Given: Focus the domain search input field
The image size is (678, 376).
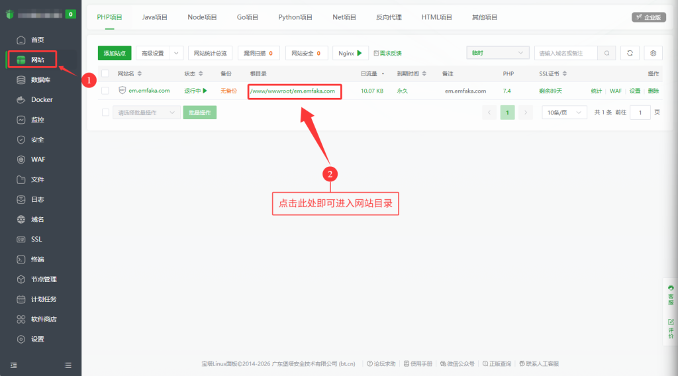Looking at the screenshot, I should coord(567,53).
